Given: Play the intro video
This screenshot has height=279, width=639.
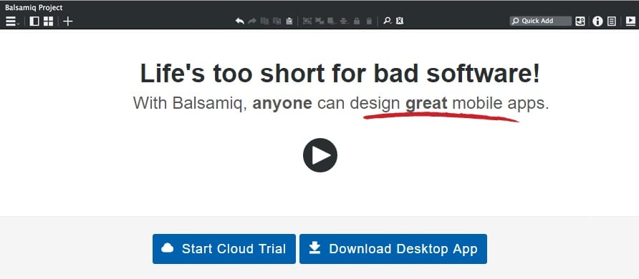Looking at the screenshot, I should pyautogui.click(x=320, y=155).
